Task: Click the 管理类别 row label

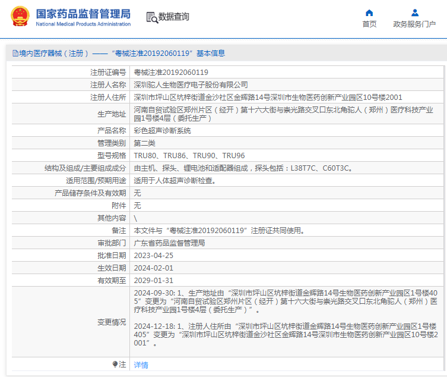Action: [x=112, y=143]
